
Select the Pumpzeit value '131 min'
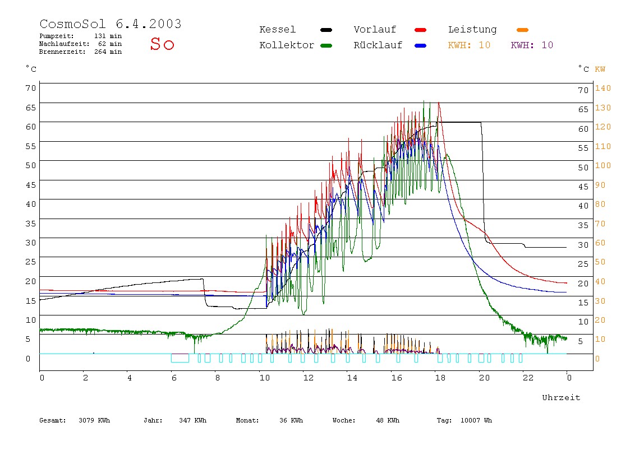coord(108,36)
